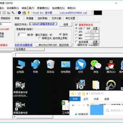
Task: Open Explorer 文件 ribbon tab
Action: (x=75, y=99)
